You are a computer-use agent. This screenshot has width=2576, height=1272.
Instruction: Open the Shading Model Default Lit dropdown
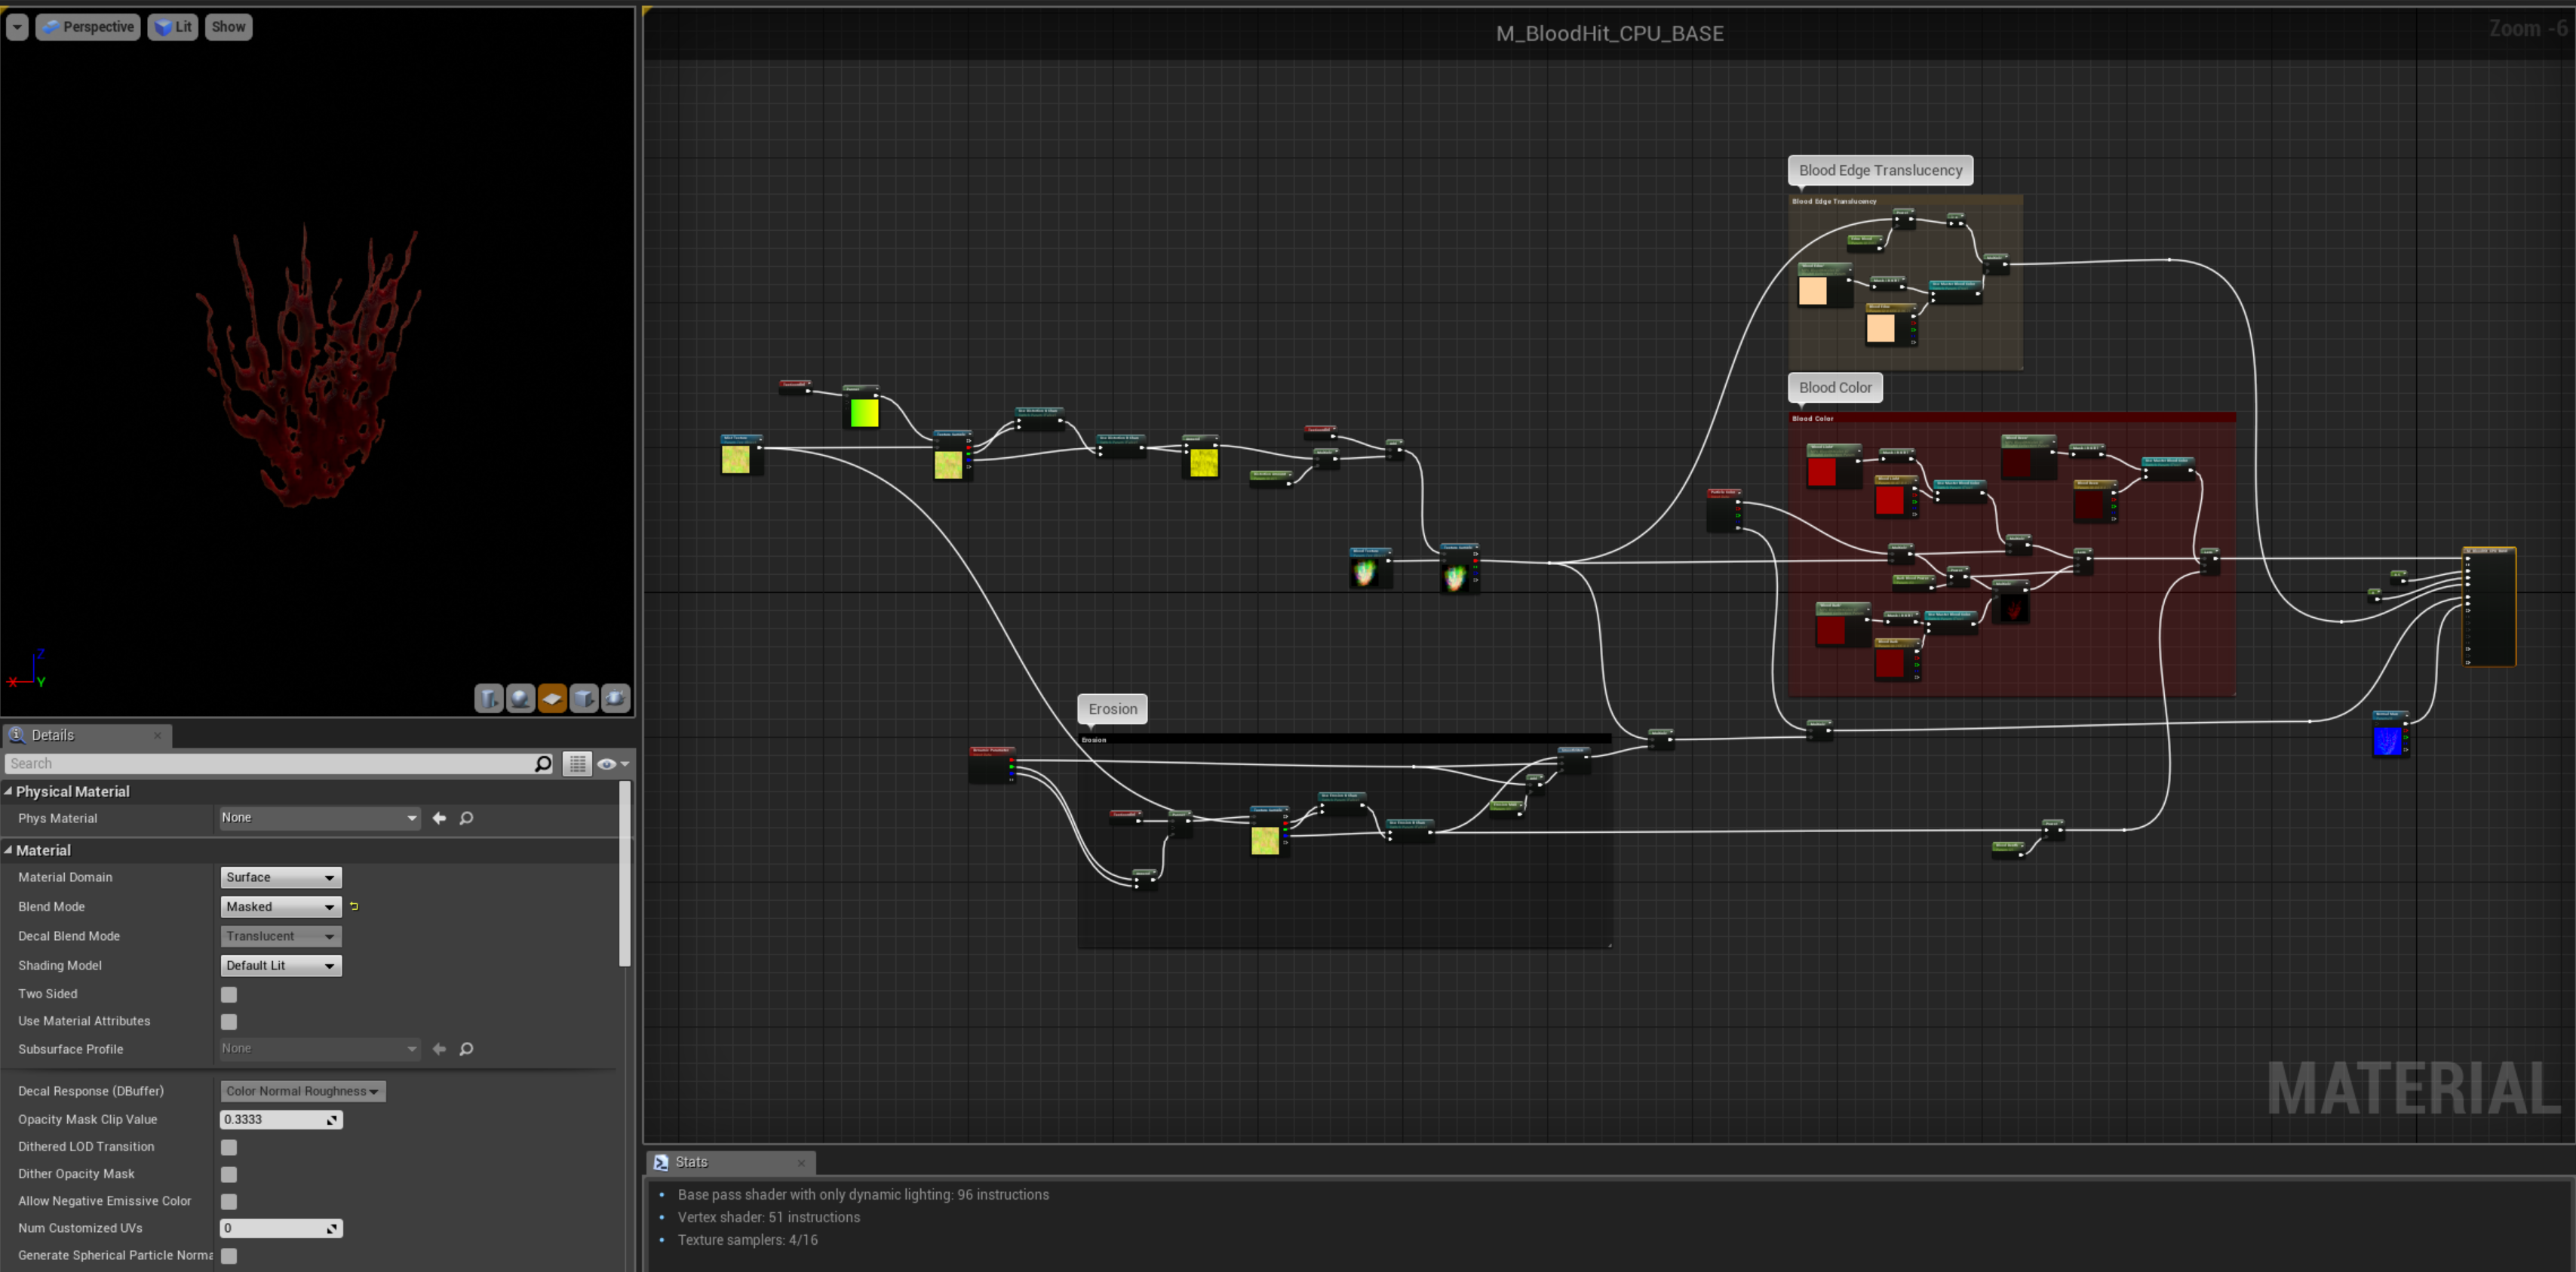(x=280, y=966)
